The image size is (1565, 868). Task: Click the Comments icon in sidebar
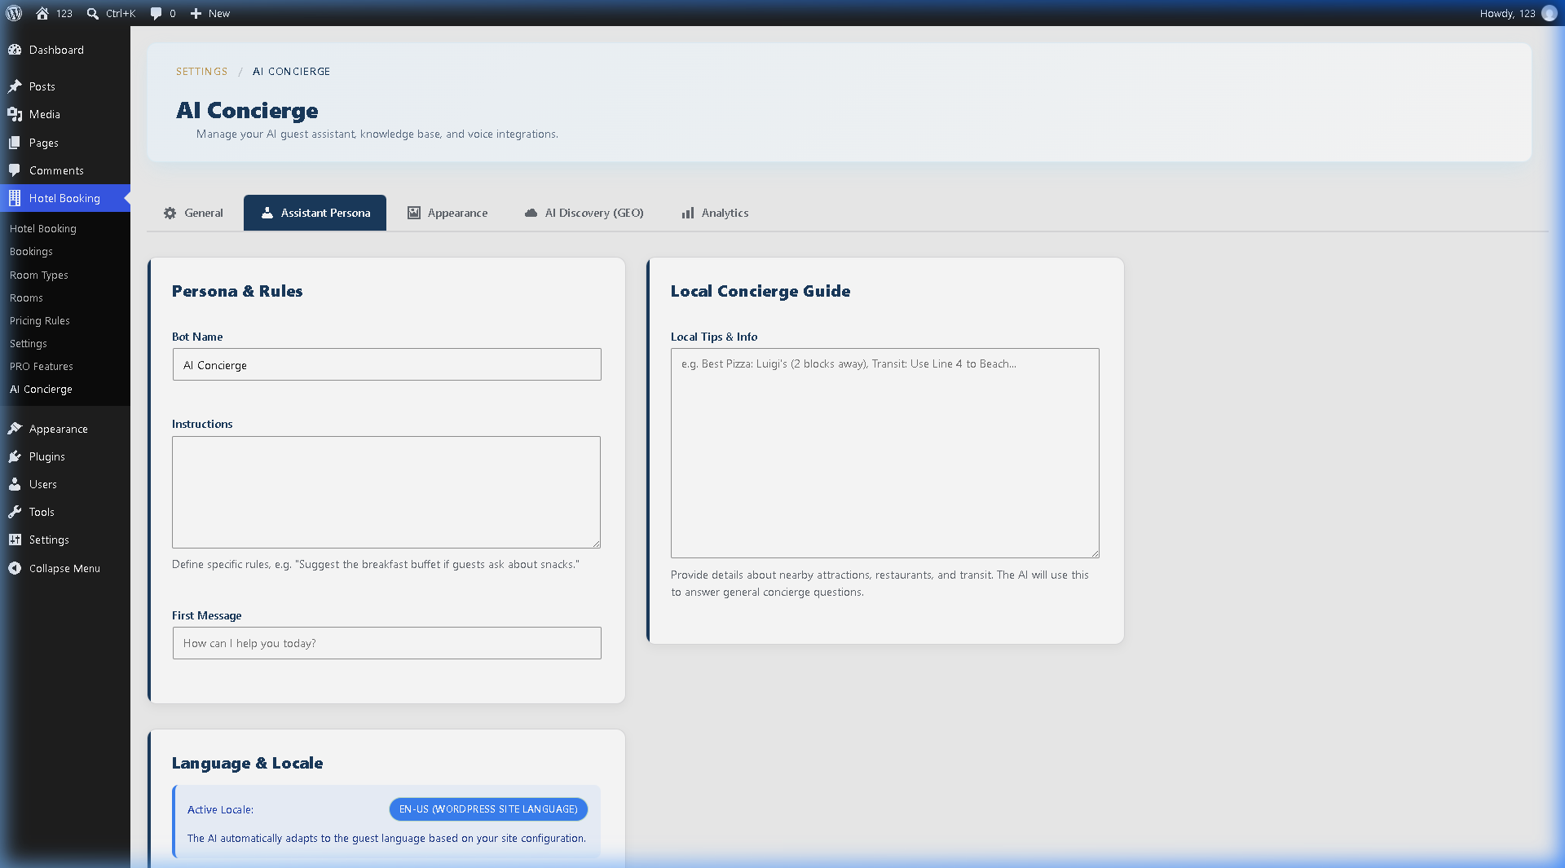[x=15, y=170]
